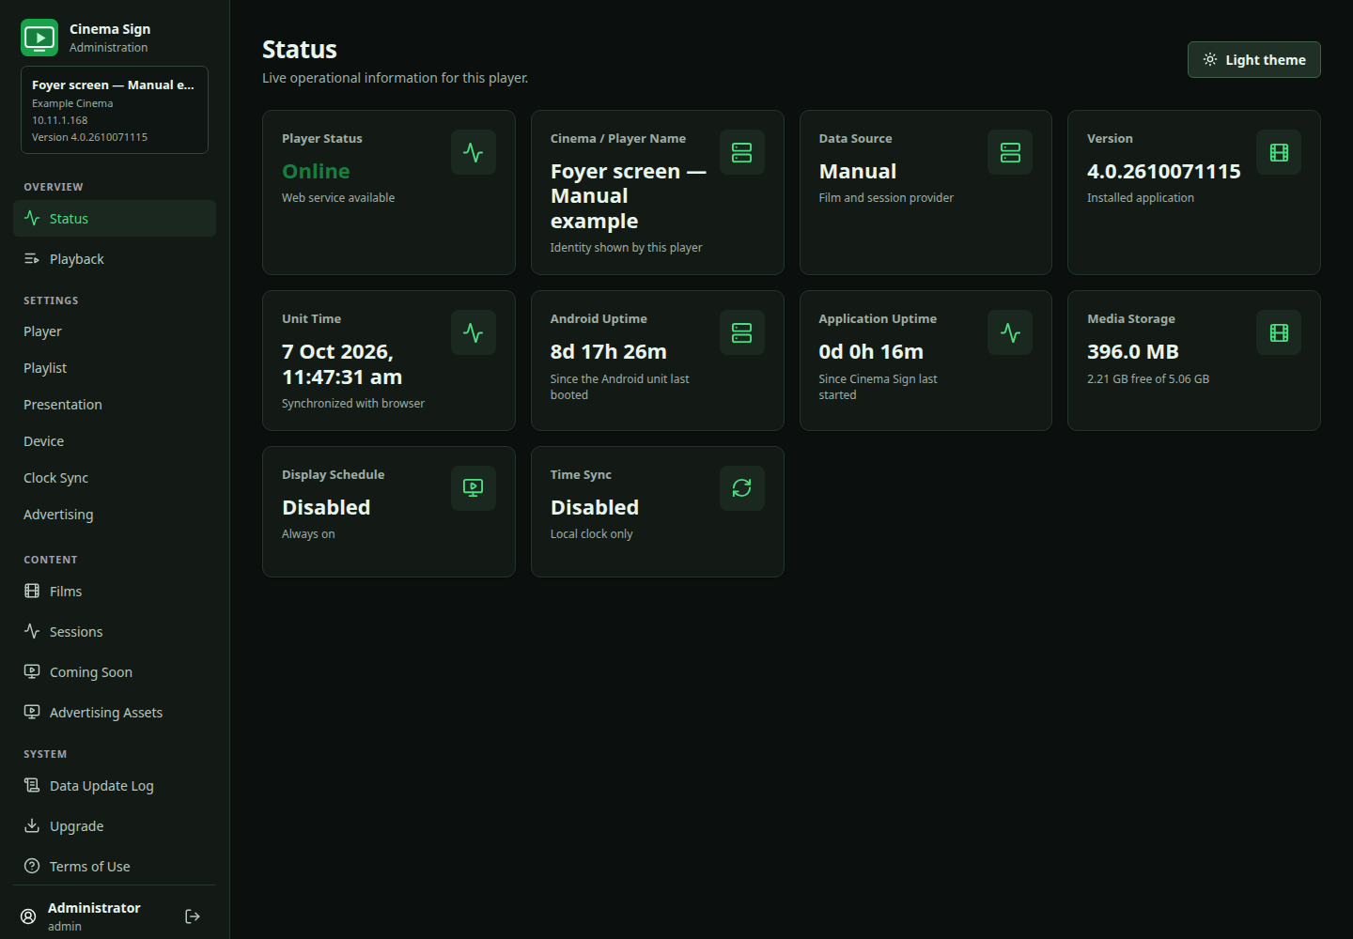Click the Manual data source value

coord(858,171)
